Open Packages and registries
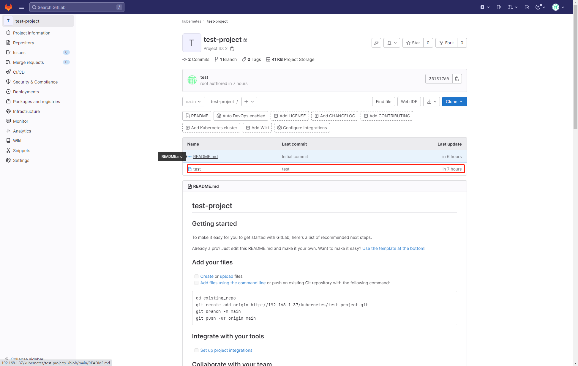578x366 pixels. pyautogui.click(x=37, y=102)
